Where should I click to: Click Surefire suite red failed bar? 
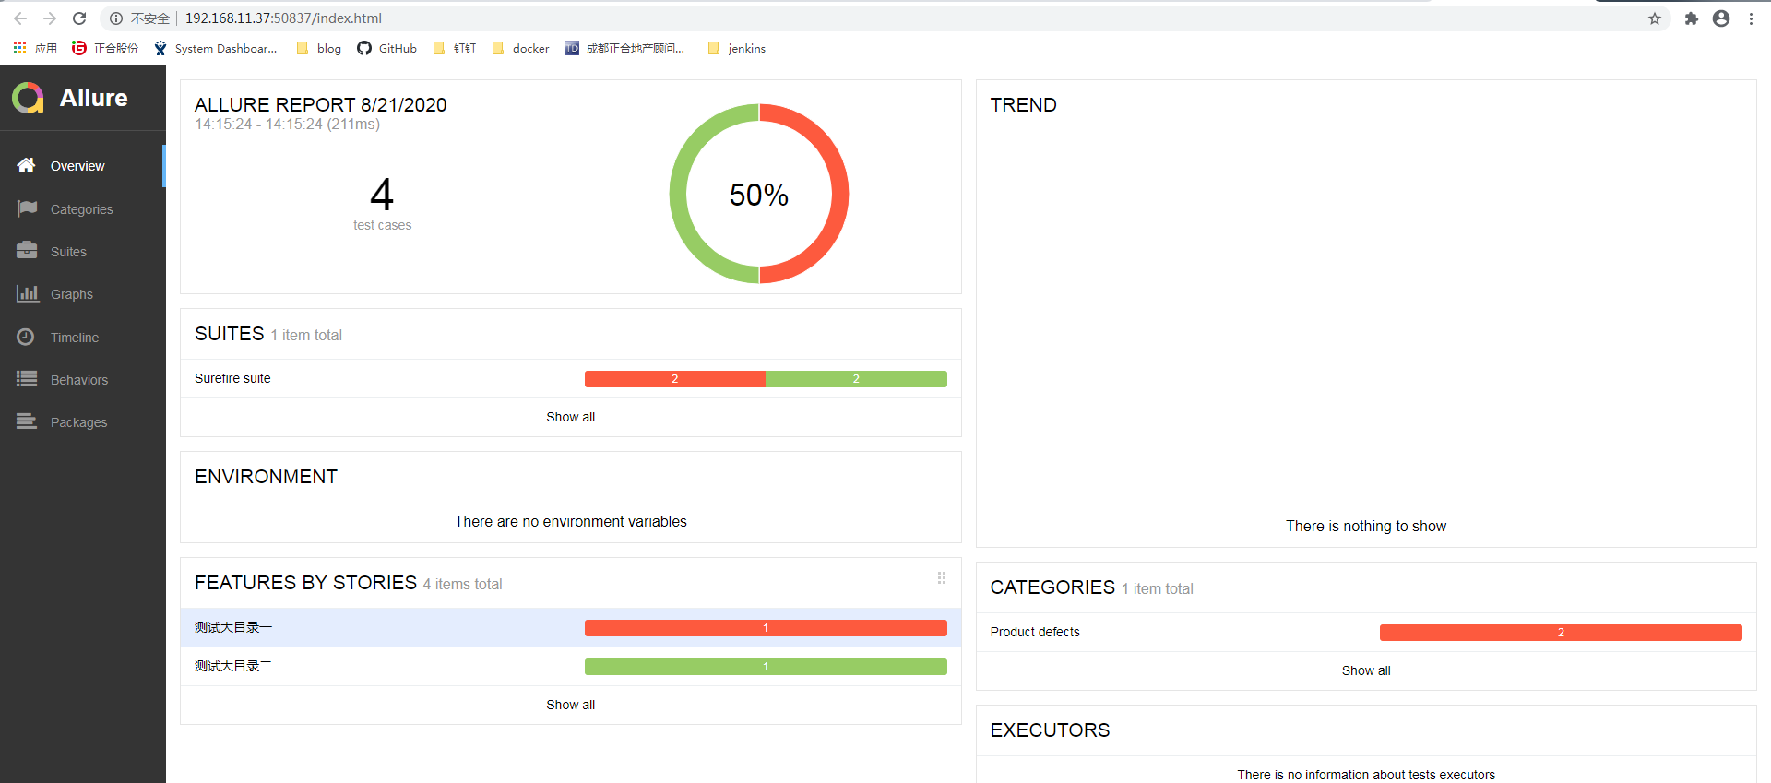point(675,379)
